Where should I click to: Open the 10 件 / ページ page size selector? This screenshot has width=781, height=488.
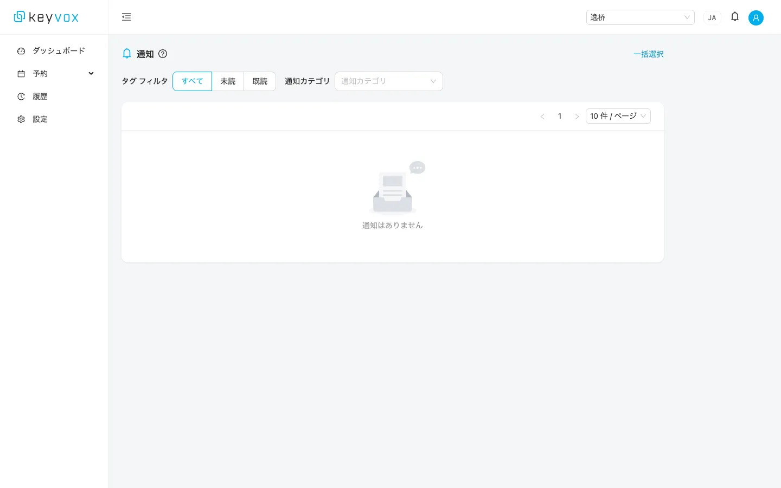[618, 115]
